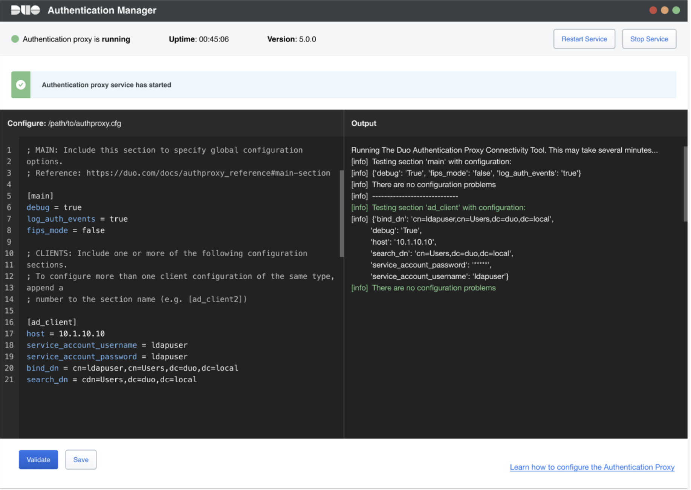Click 'Testing section main with configuration' output
The height and width of the screenshot is (490, 691).
[431, 162]
